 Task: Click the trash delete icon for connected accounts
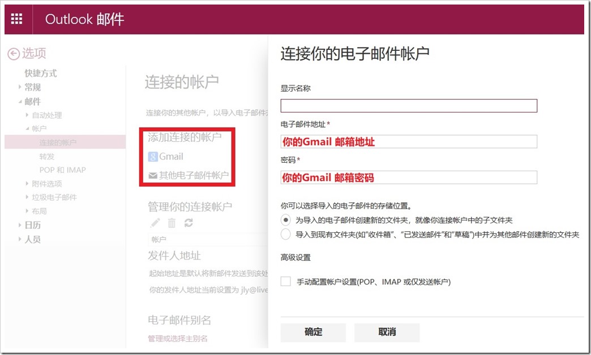(172, 223)
